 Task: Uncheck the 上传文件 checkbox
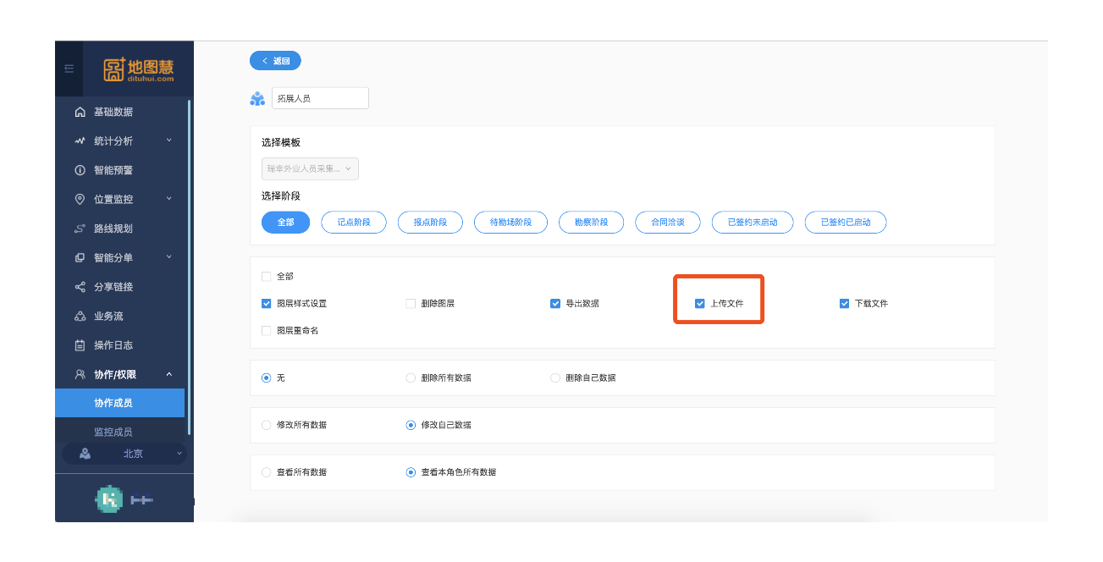[x=700, y=304]
